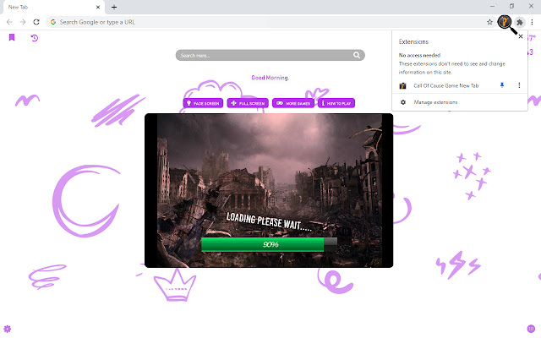The width and height of the screenshot is (541, 338).
Task: Select Call Of Cause Game New Tab entry
Action: click(445, 85)
